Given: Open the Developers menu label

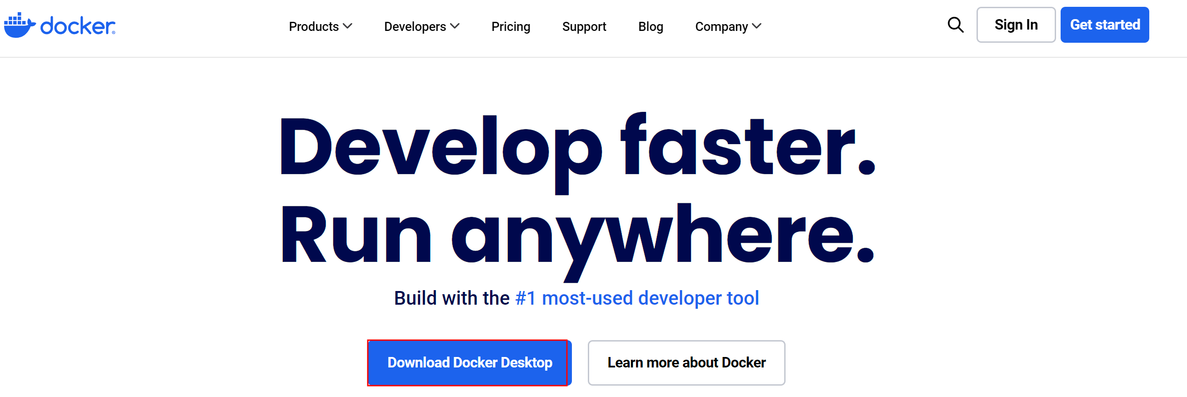Looking at the screenshot, I should point(415,27).
